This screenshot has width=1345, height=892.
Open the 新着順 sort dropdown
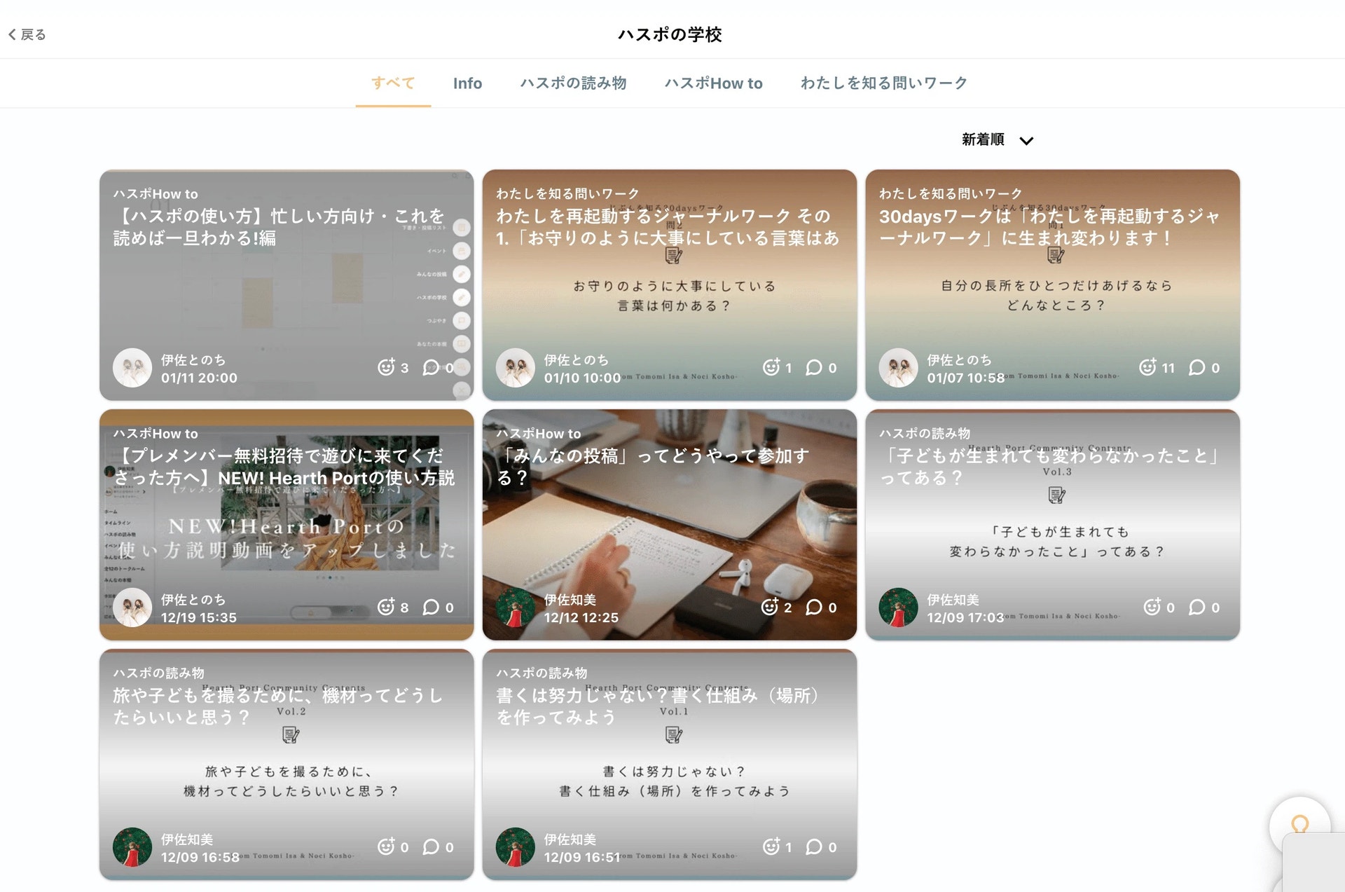983,140
